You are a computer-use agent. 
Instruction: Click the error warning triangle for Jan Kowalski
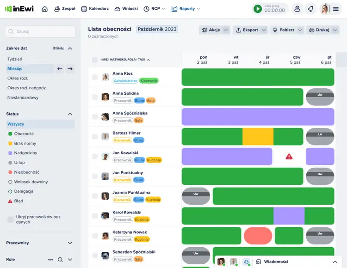pyautogui.click(x=289, y=157)
